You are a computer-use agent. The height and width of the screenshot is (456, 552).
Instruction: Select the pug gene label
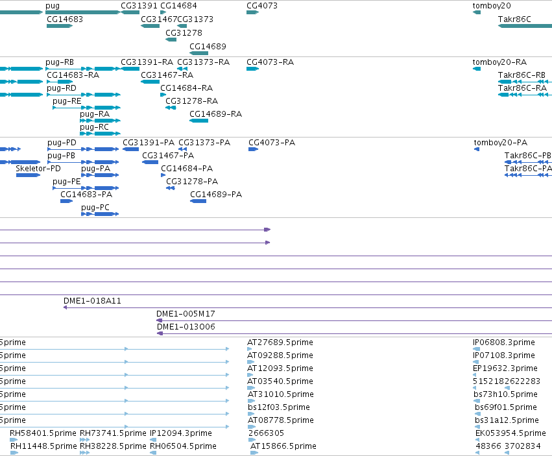tap(53, 6)
